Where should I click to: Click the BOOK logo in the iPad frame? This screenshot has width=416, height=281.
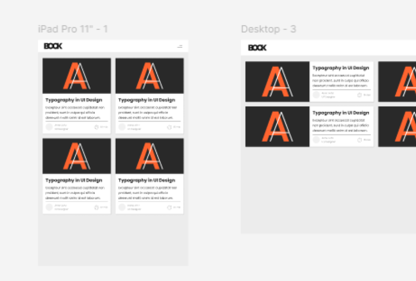click(x=53, y=46)
